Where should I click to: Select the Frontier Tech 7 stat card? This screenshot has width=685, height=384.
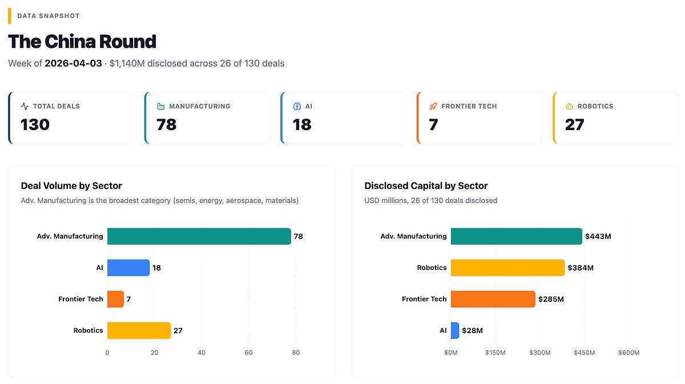point(479,118)
